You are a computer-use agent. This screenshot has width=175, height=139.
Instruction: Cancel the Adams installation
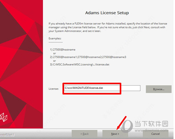coord(156,134)
